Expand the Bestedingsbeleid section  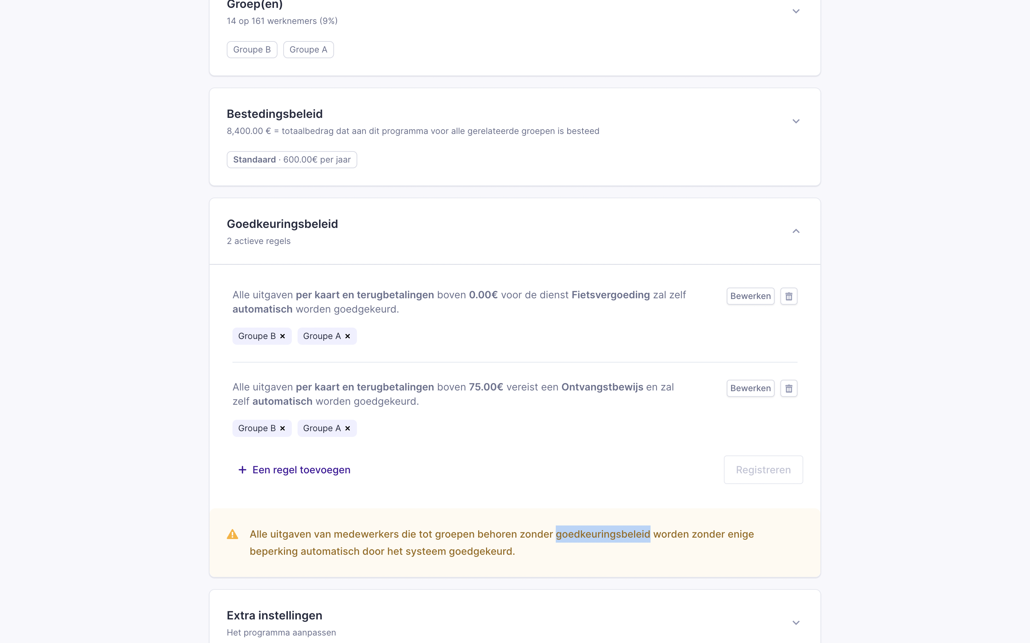click(x=796, y=121)
